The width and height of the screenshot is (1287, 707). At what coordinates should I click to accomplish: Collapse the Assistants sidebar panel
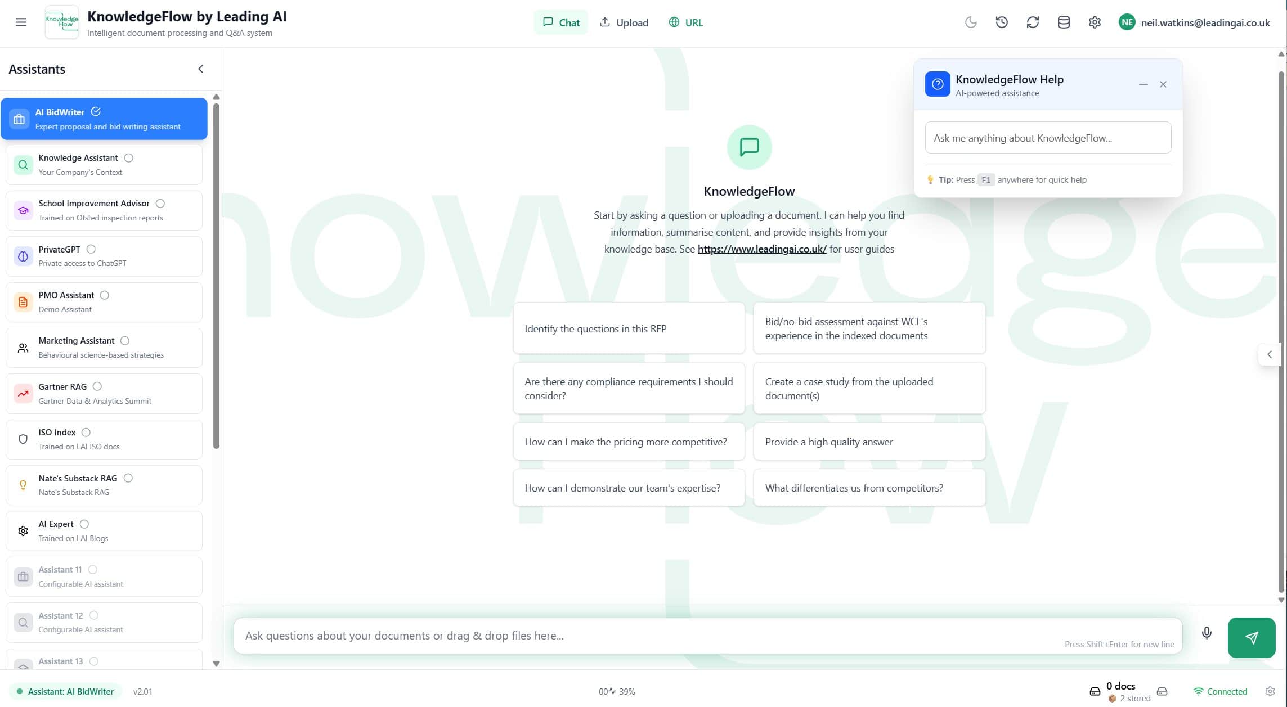201,69
